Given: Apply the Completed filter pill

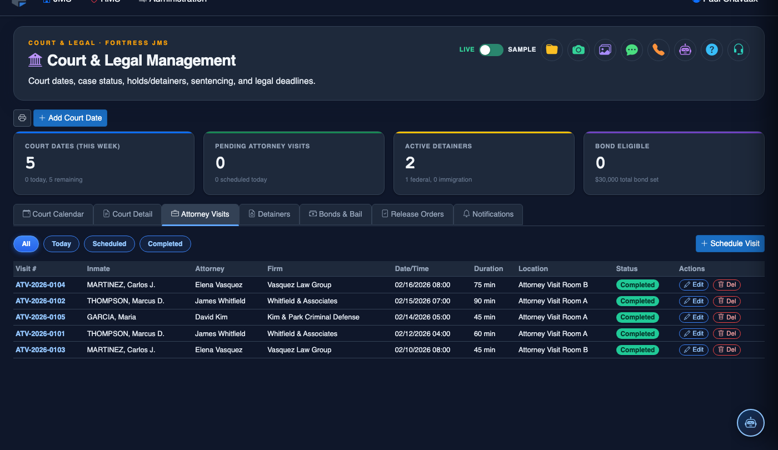Looking at the screenshot, I should click(x=165, y=244).
